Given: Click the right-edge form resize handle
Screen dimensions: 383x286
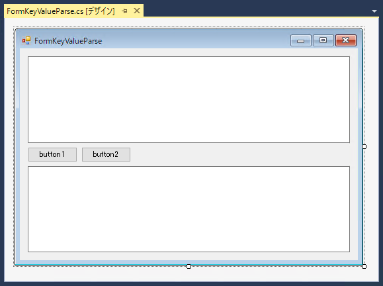Looking at the screenshot, I should (364, 146).
